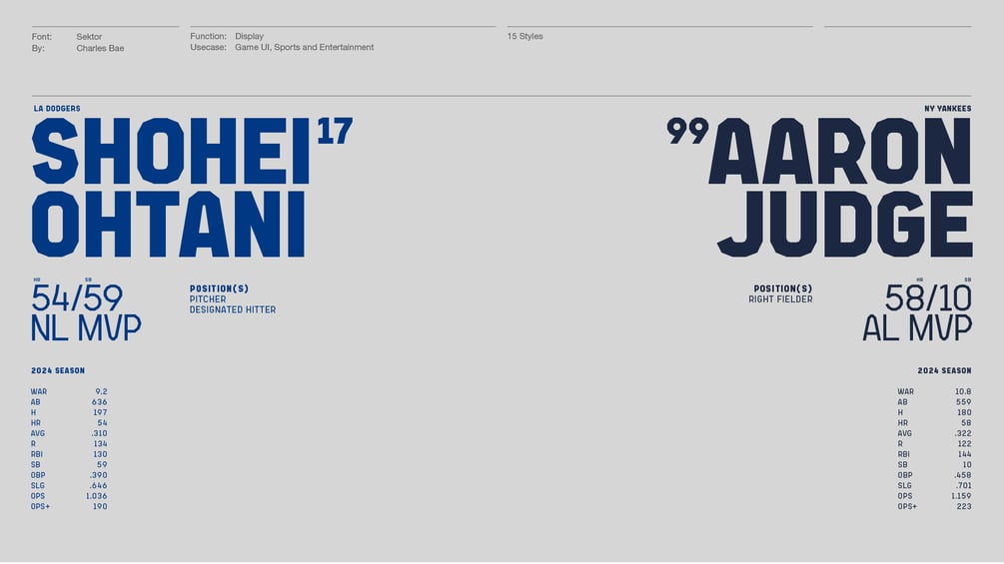The height and width of the screenshot is (564, 1004).
Task: Click Judge's RBI value 144
Action: click(x=965, y=454)
